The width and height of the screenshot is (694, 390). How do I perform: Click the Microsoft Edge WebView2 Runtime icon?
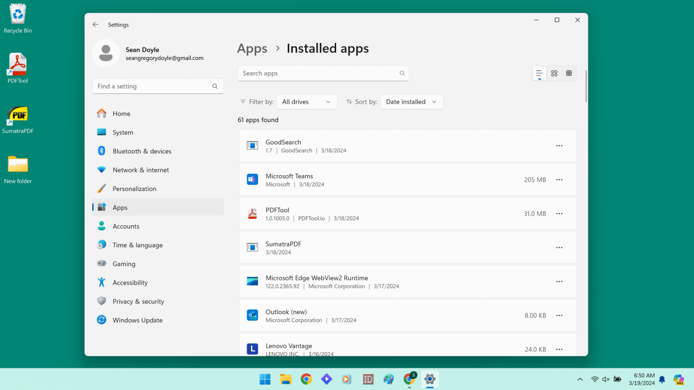tap(253, 281)
